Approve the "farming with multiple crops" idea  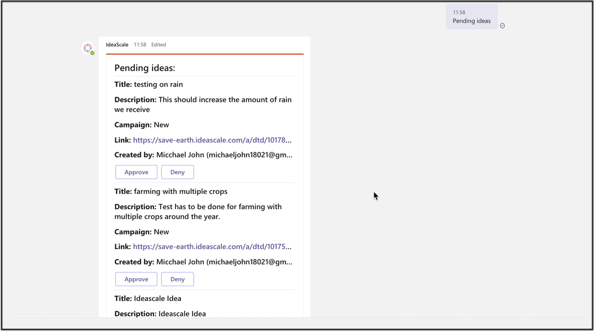click(x=137, y=279)
